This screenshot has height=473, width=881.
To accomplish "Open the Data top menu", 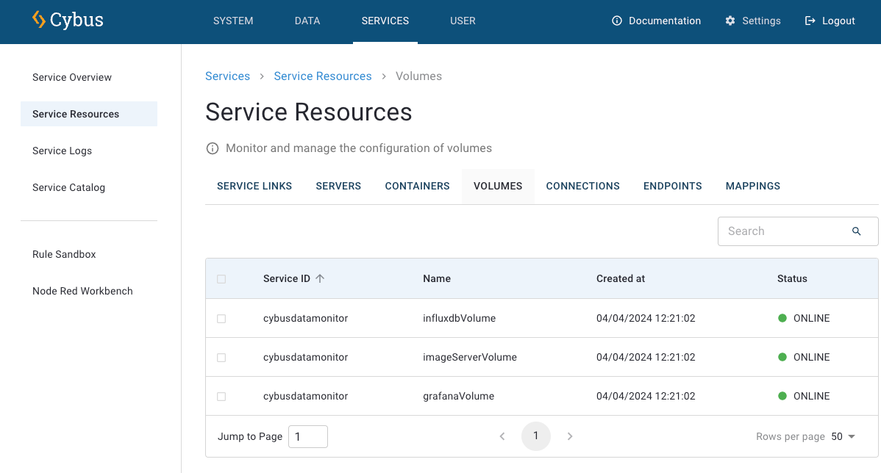I will (x=307, y=21).
